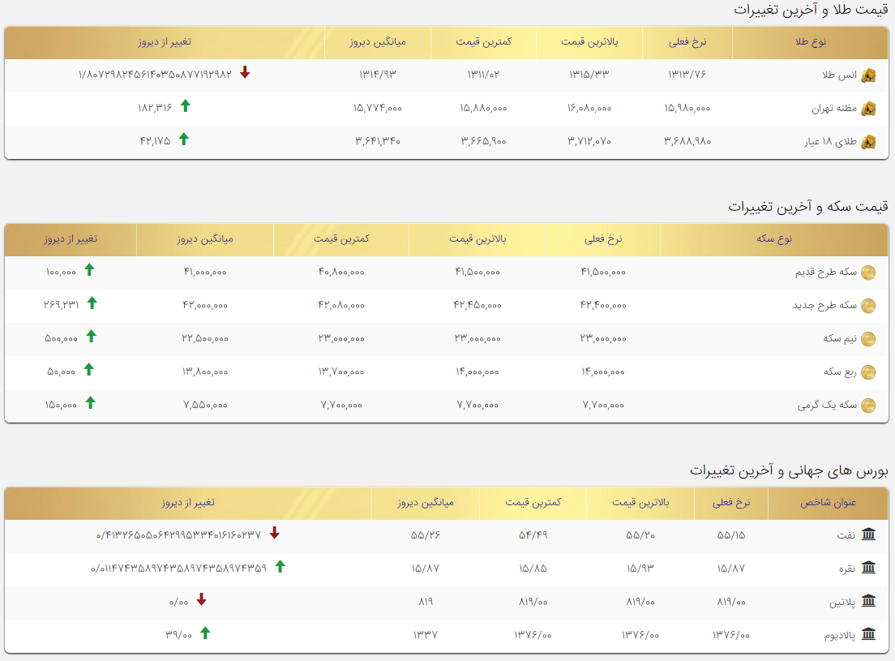
Task: Click the نوع طلا column header
Action: pyautogui.click(x=811, y=41)
